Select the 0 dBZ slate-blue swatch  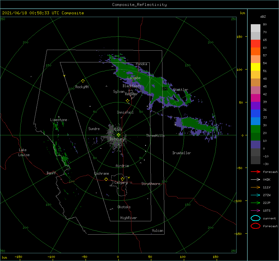coord(255,145)
